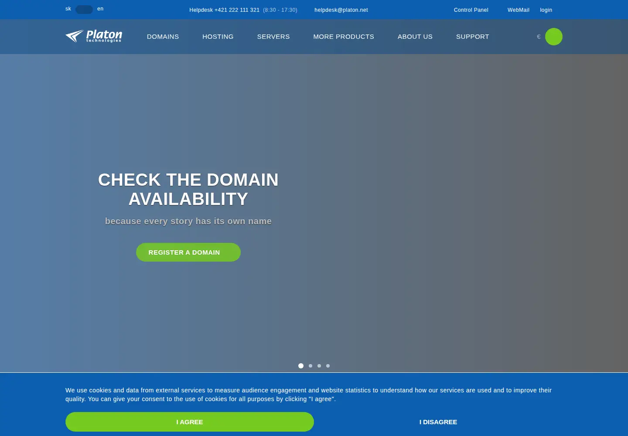Switch to the third carousel slide dot
This screenshot has height=436, width=628.
click(319, 366)
